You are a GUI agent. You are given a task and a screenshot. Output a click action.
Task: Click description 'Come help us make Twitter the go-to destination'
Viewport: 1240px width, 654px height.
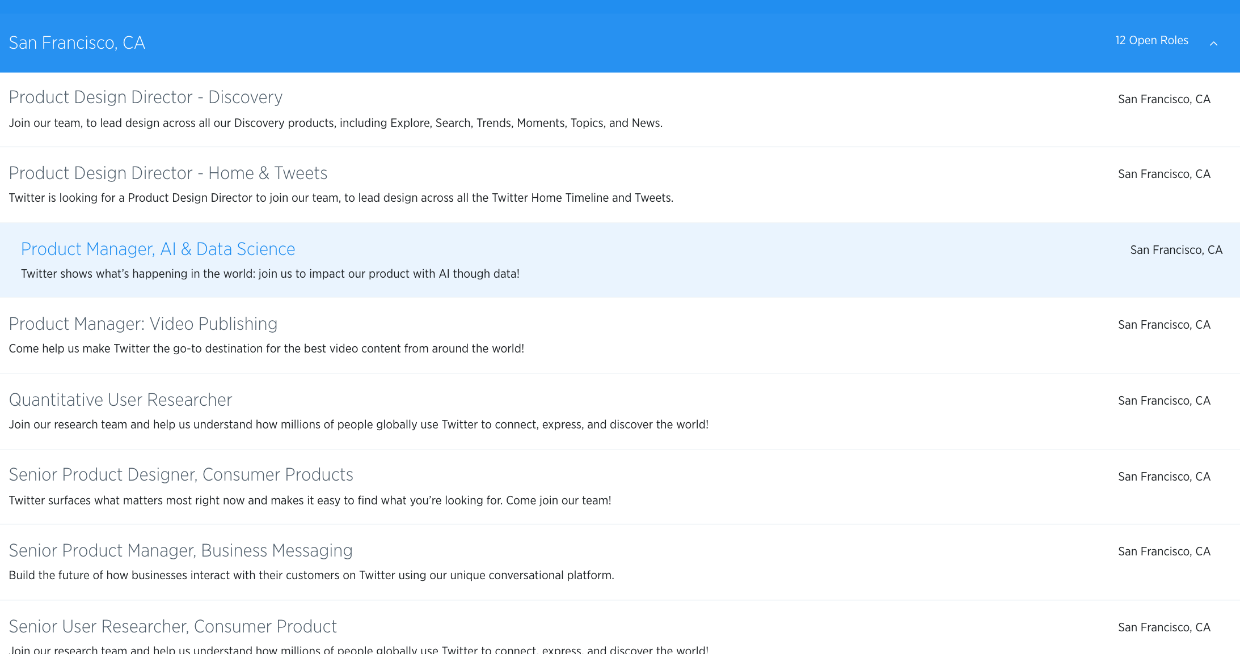(267, 349)
